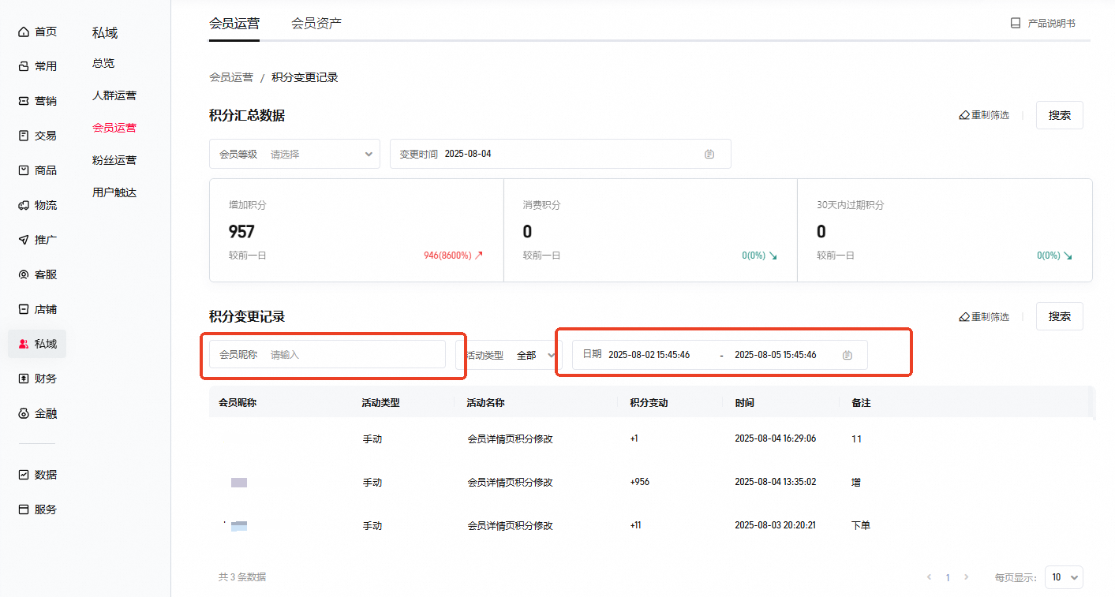Click the 变更时间 date field
This screenshot has width=1115, height=597.
tap(560, 154)
